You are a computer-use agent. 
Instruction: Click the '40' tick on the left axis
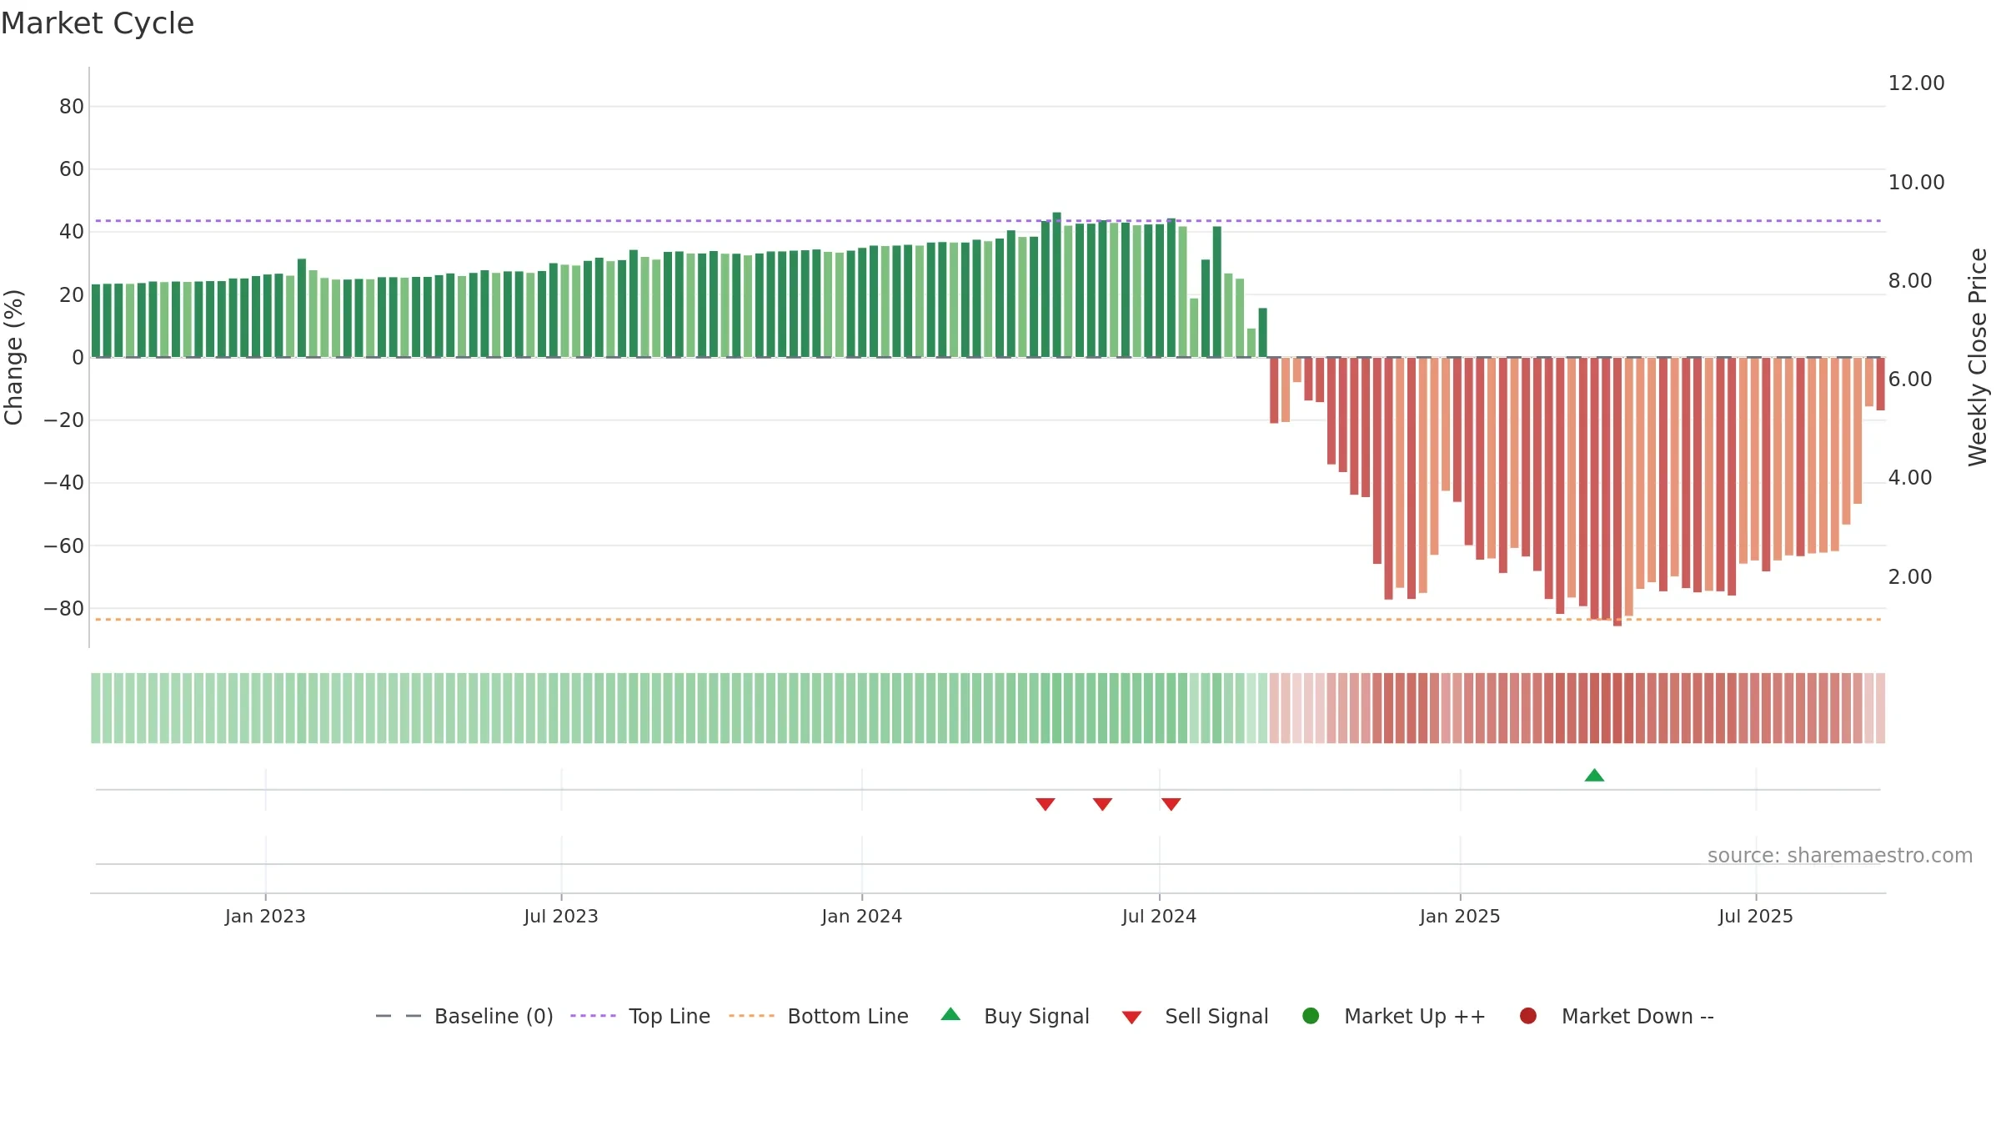[72, 232]
